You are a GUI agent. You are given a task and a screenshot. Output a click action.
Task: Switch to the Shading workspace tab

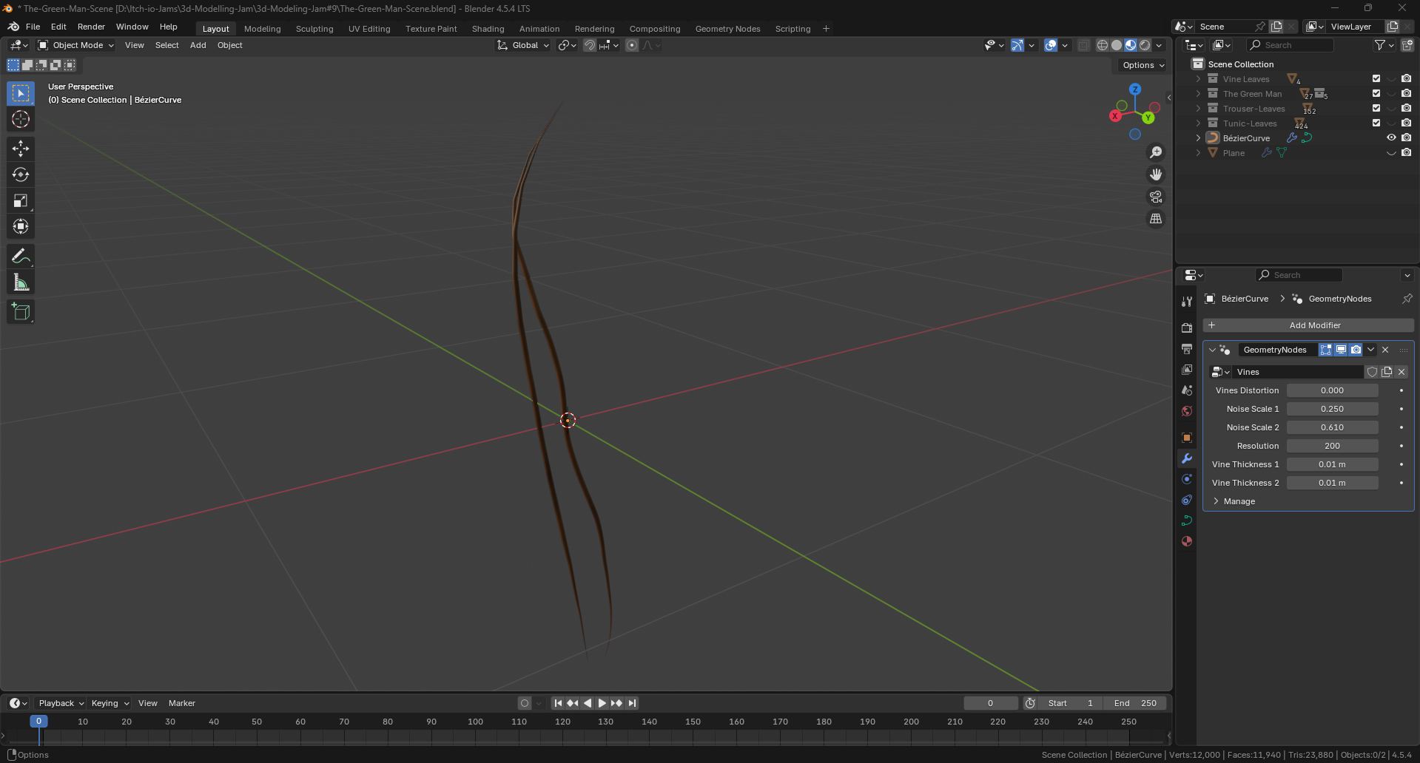point(488,29)
